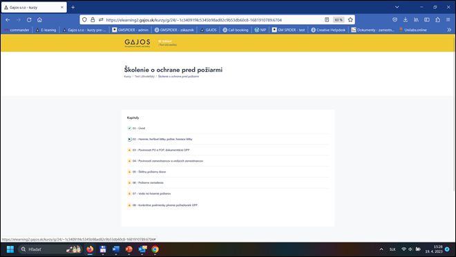List all open tabs
Image resolution: width=456 pixels, height=257 pixels.
[x=397, y=8]
